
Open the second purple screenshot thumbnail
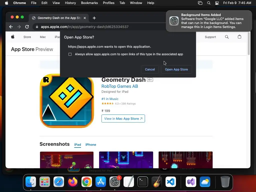[126, 160]
